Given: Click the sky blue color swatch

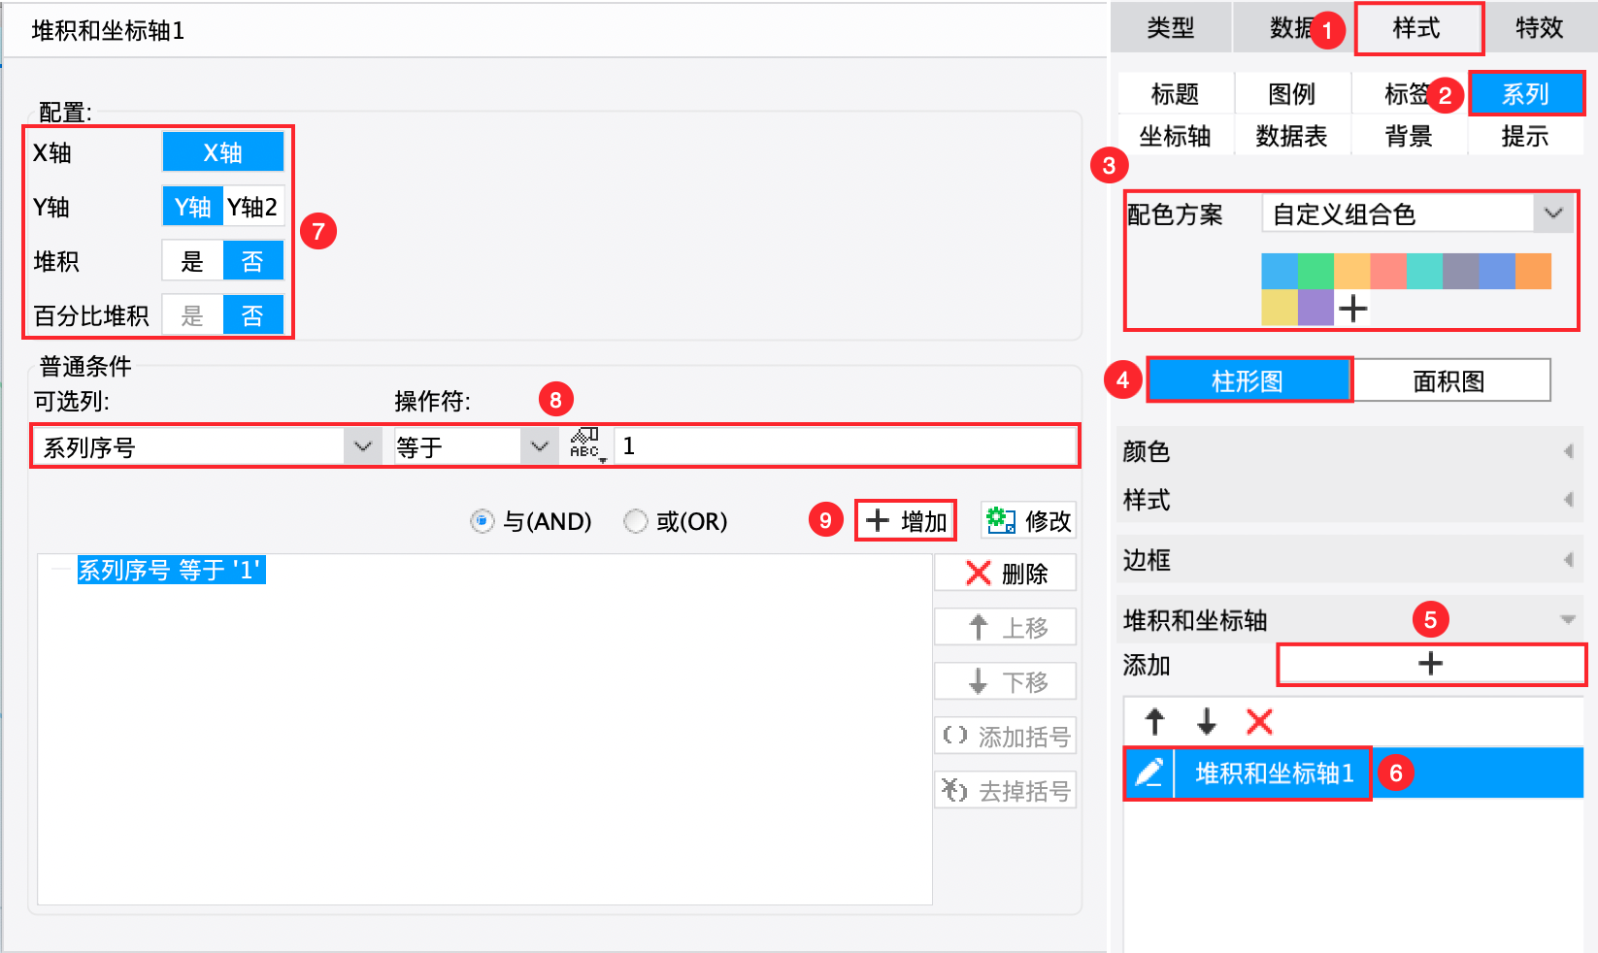Looking at the screenshot, I should click(1280, 271).
